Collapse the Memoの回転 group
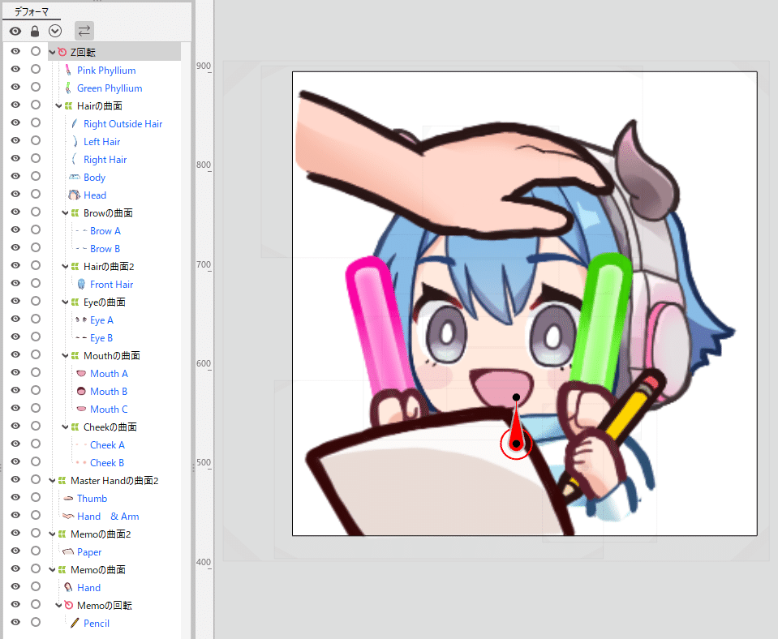 point(58,605)
